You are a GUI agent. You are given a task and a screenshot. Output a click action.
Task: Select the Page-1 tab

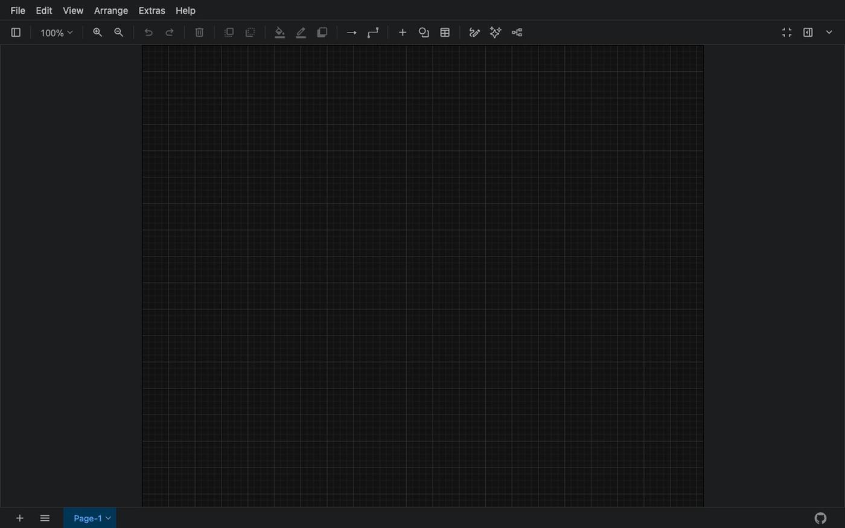point(89,518)
